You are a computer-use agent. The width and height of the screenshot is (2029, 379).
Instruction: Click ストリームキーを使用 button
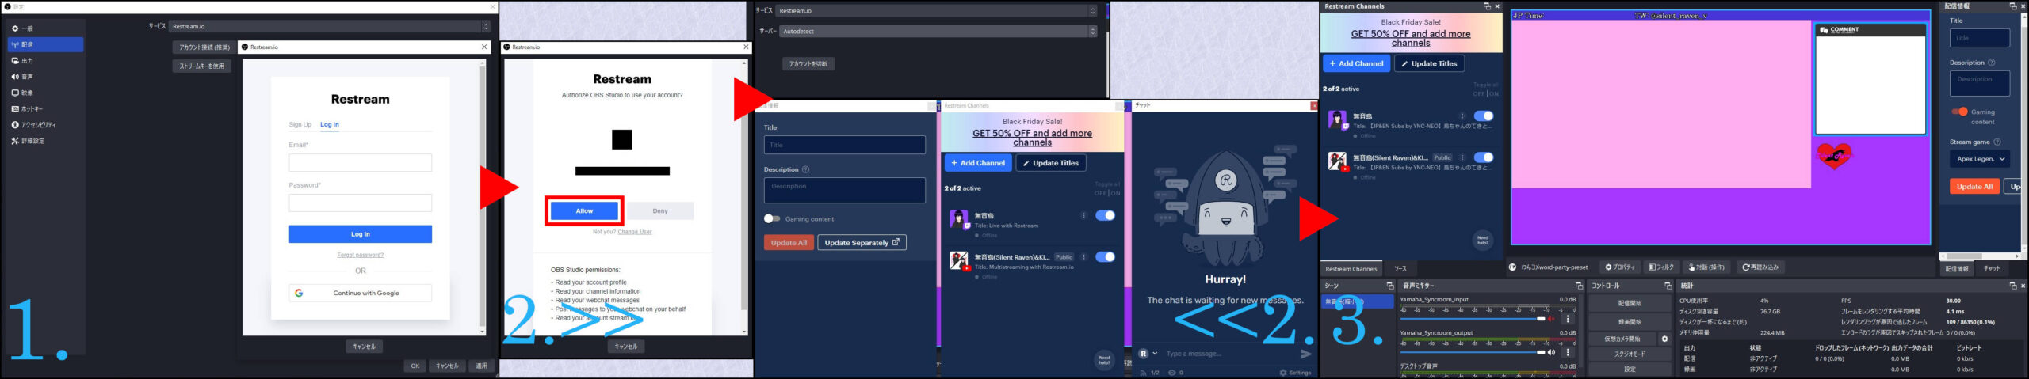(201, 66)
